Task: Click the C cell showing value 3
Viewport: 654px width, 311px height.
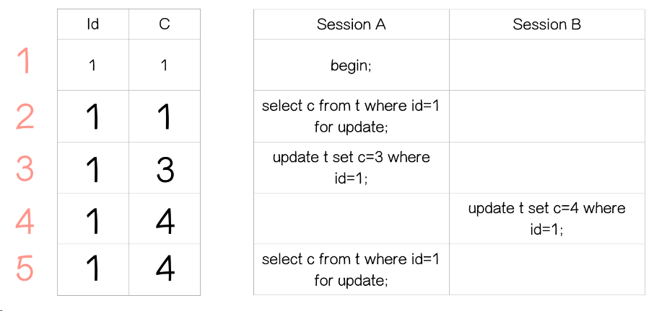Action: pyautogui.click(x=165, y=169)
